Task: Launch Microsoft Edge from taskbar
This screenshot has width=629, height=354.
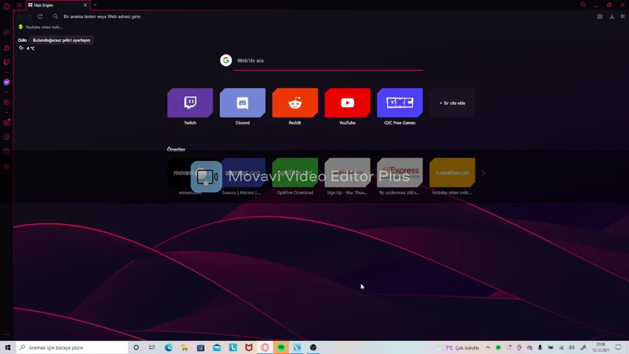Action: 168,348
